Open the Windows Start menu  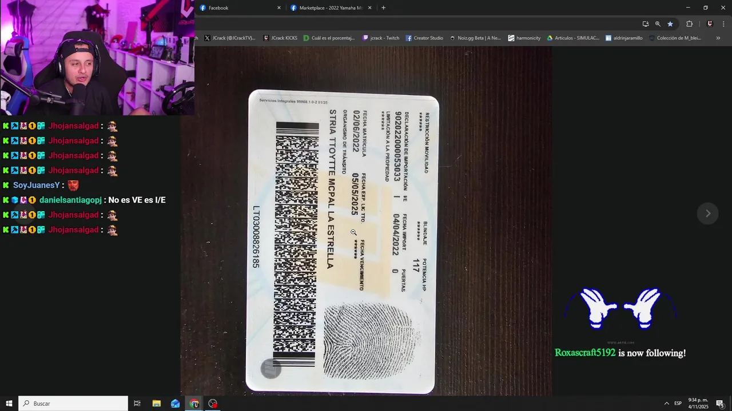click(9, 404)
